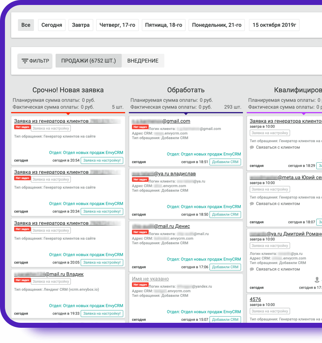Click 'Добавили CRM' button on 18:51 card
Viewport: 322px width, 343px height.
(x=225, y=162)
